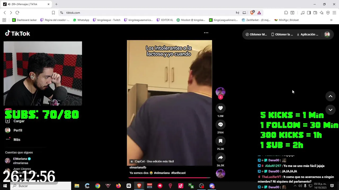339x190 pixels.
Task: Go to the previous video with up arrow
Action: [x=331, y=96]
